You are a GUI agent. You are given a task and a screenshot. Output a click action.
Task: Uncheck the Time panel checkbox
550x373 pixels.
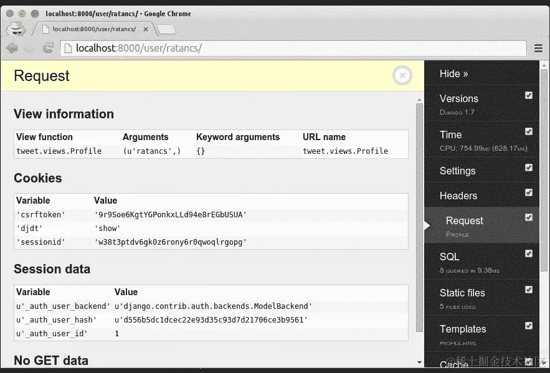click(x=529, y=131)
